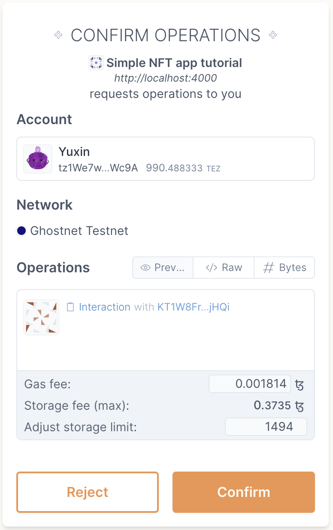333x530 pixels.
Task: Click the decorative icon left of title
Action: tap(59, 35)
